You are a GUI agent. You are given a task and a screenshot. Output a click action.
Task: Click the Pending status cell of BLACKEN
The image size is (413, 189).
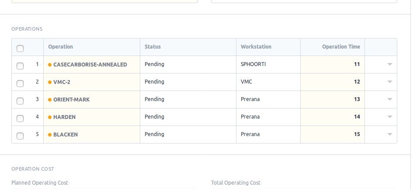point(188,135)
